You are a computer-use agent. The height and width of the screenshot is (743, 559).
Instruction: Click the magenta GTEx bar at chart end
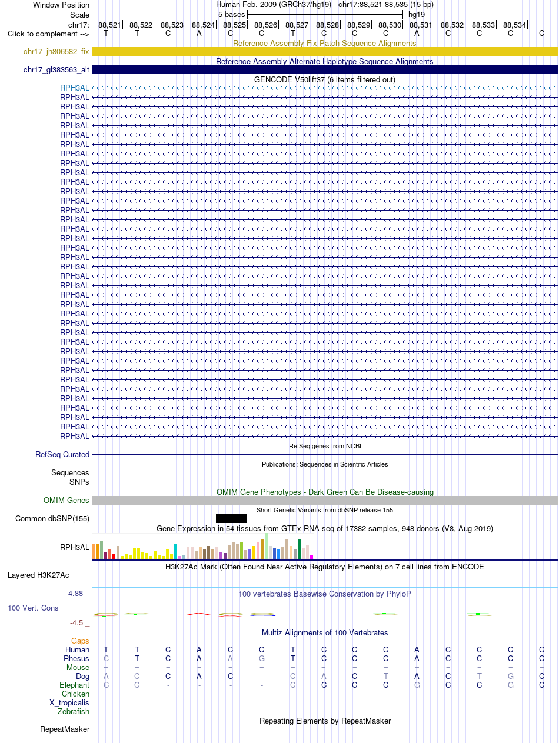point(312,557)
